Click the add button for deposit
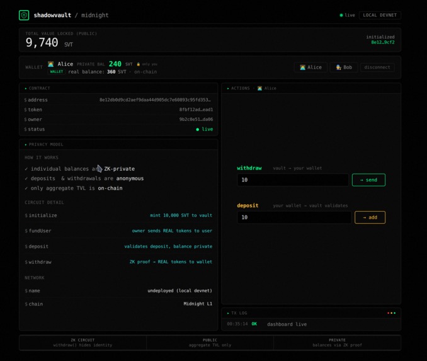Image resolution: width=427 pixels, height=361 pixels. pos(370,217)
